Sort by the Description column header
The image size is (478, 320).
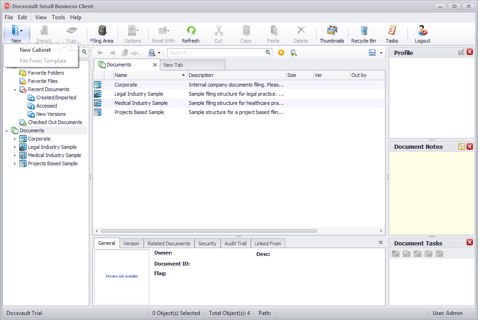point(237,75)
